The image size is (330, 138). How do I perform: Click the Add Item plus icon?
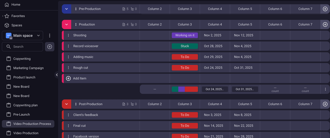click(68, 78)
